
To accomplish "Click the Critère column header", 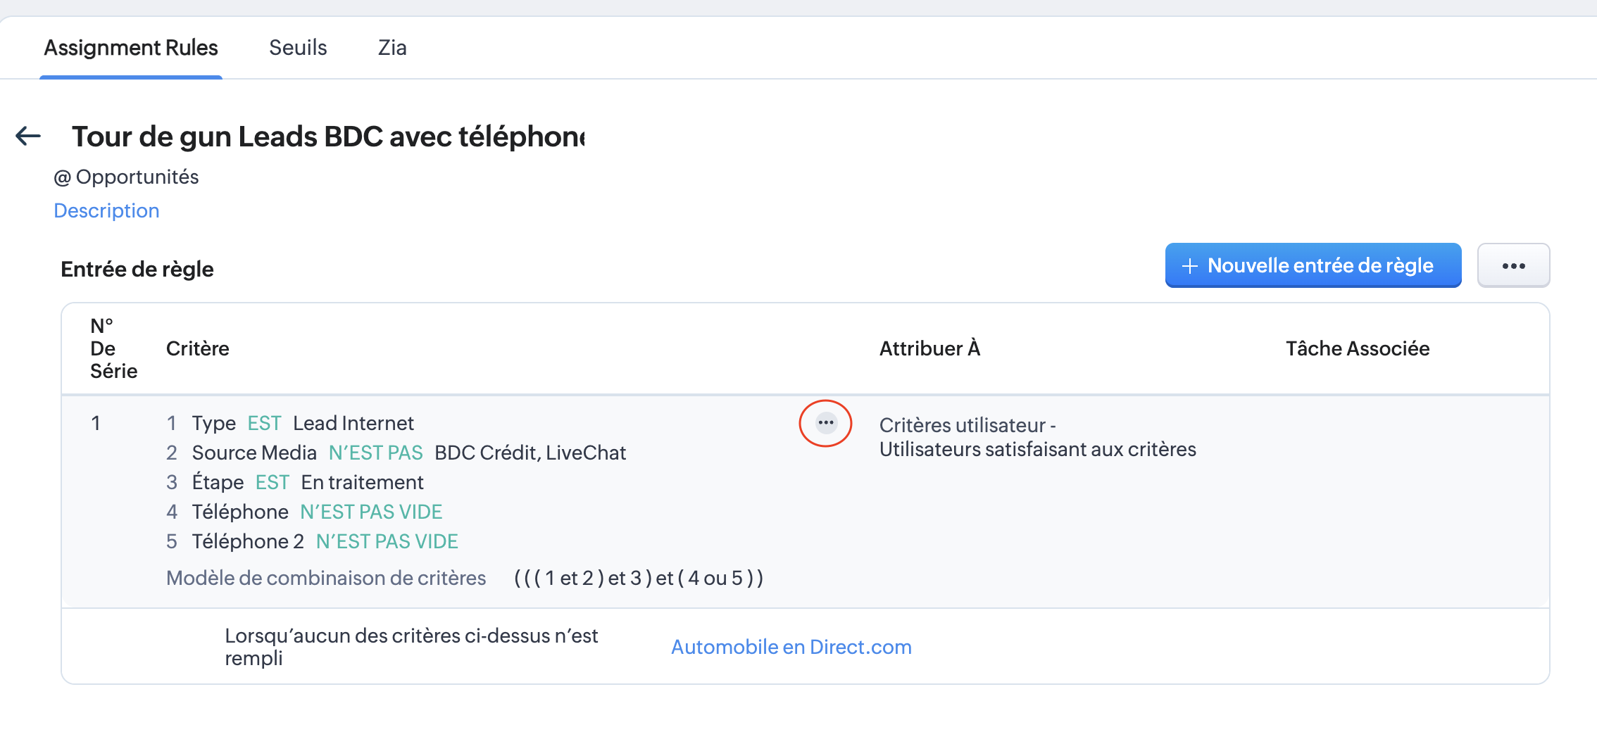I will (x=198, y=348).
